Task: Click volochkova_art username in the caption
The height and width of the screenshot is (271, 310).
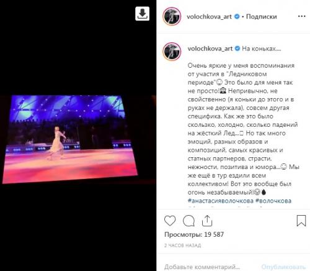Action: click(x=210, y=48)
